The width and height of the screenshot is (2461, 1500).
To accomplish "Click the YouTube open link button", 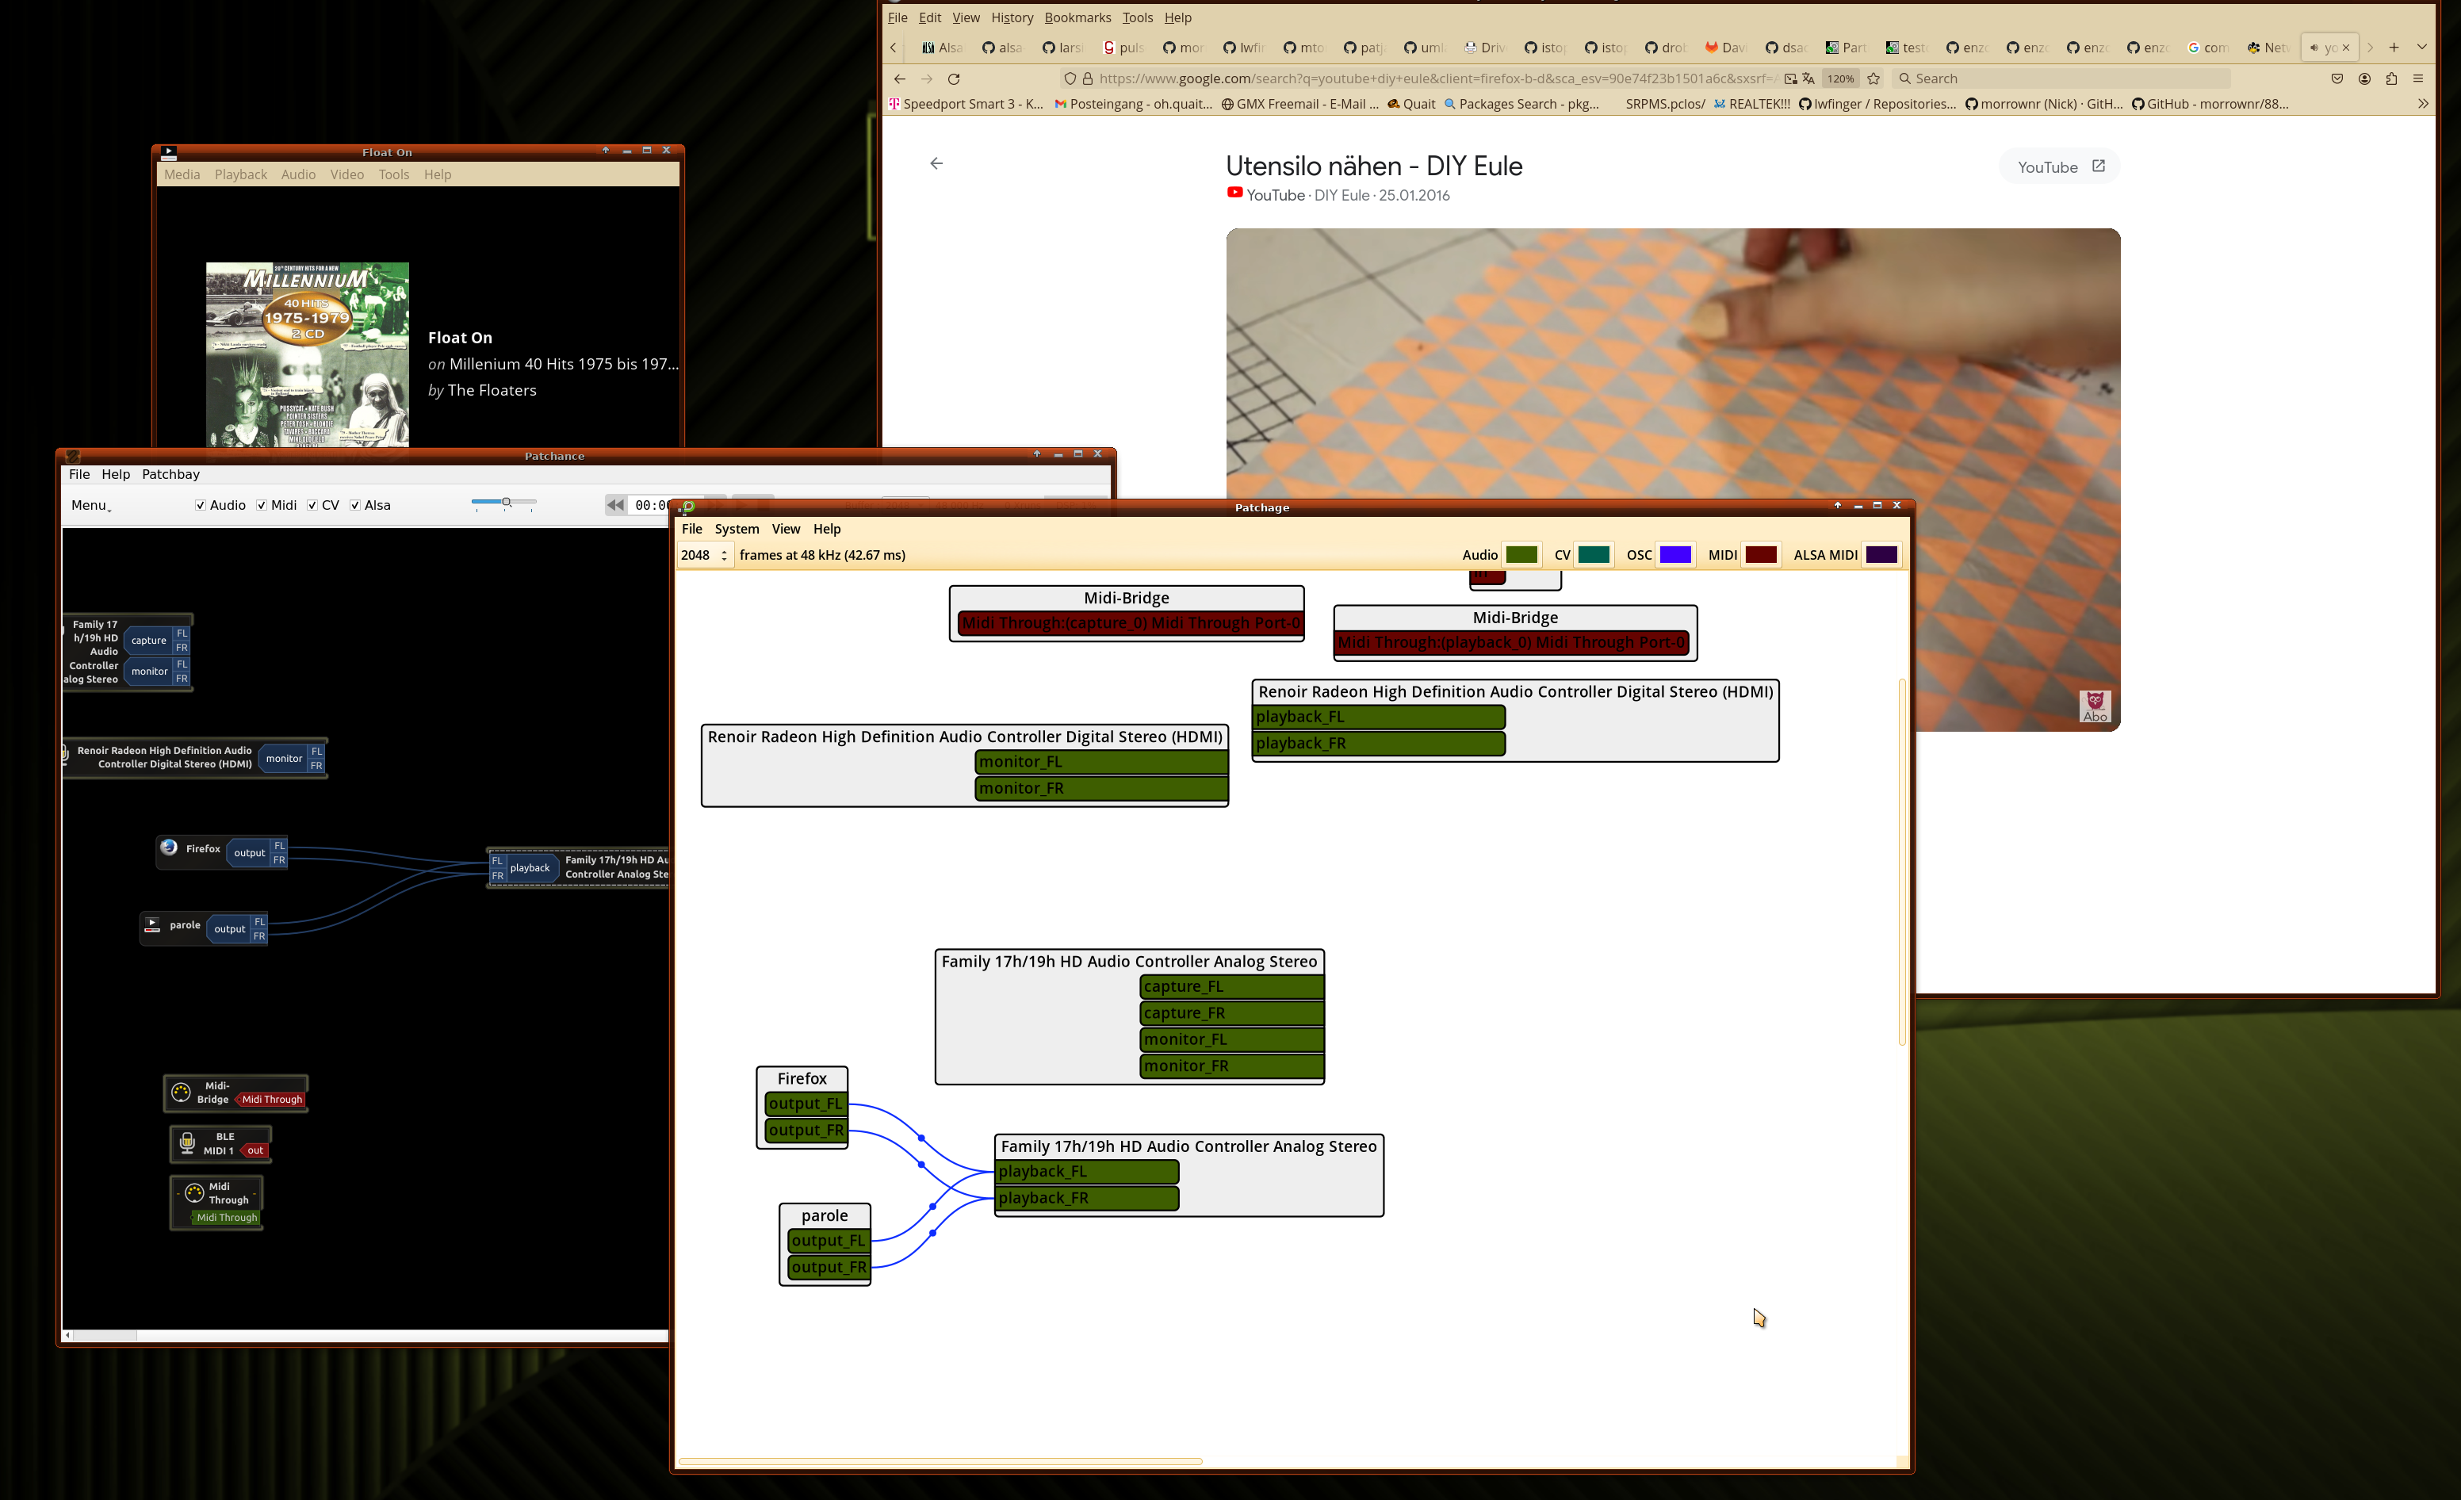I will coord(2060,166).
